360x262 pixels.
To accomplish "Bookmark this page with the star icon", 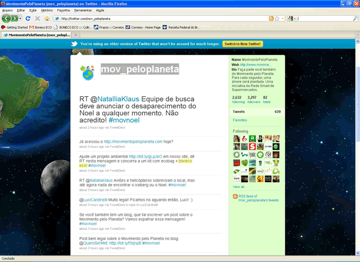I will pyautogui.click(x=277, y=19).
